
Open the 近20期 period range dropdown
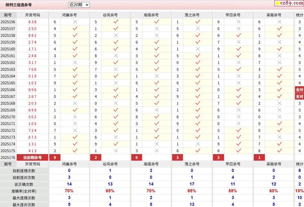pyautogui.click(x=79, y=5)
